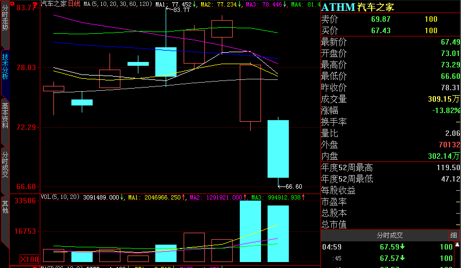Click the X100 volume scale label
Screen dimensions: 461x268
click(x=29, y=259)
